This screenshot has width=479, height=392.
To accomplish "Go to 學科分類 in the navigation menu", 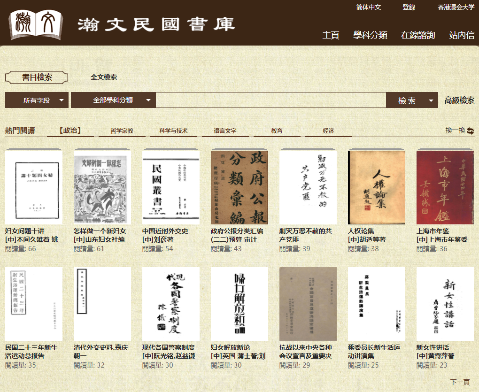I will click(x=370, y=35).
